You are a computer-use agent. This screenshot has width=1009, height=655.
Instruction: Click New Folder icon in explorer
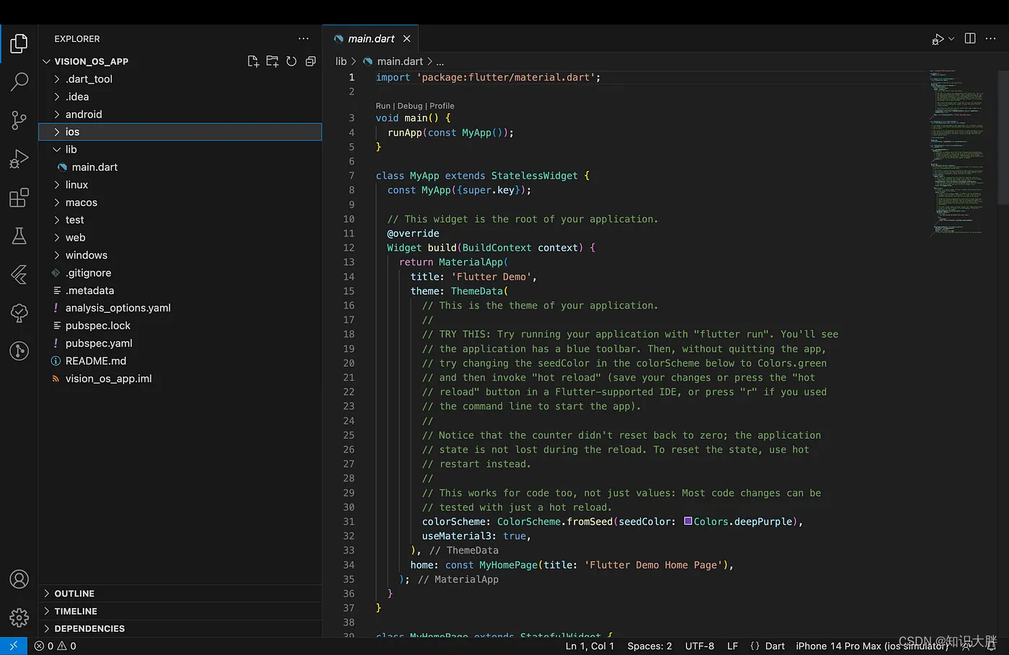point(272,61)
